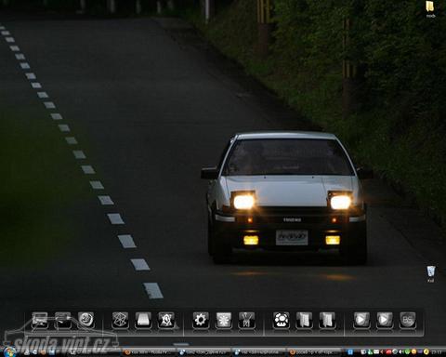Open the stacked drive icon in the dock
Screen dimensions: 446x357
point(143,320)
